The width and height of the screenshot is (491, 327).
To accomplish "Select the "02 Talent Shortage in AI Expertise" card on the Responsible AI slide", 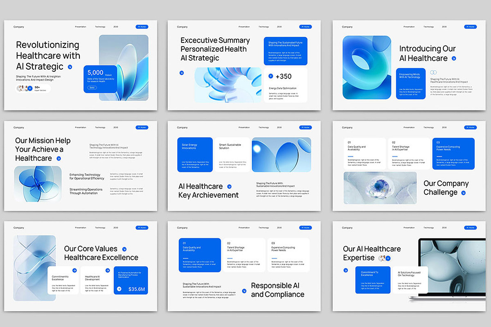I will click(244, 255).
